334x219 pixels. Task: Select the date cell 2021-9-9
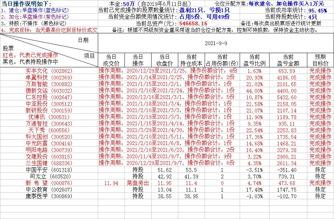coord(216,43)
